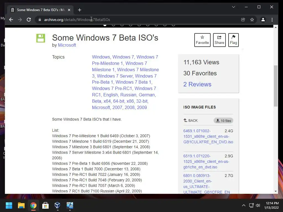
Task: Open the Russian topic link
Action: [x=128, y=95]
